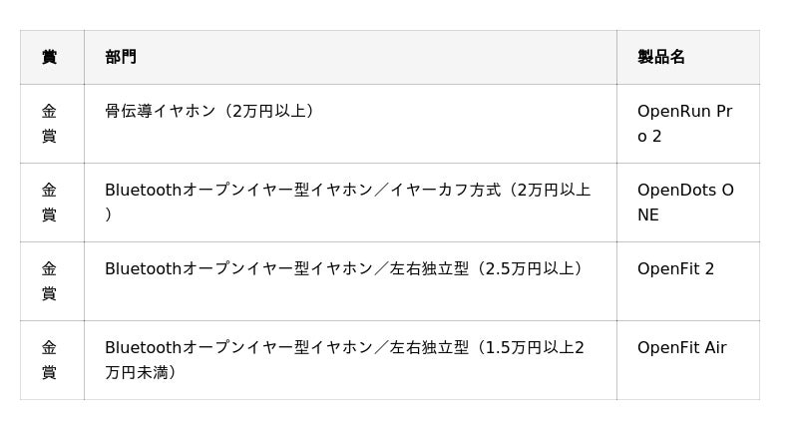Screen dimensions: 798x430
Task: Select the 金賞 cell in the OpenFit Air row
Action: click(49, 360)
